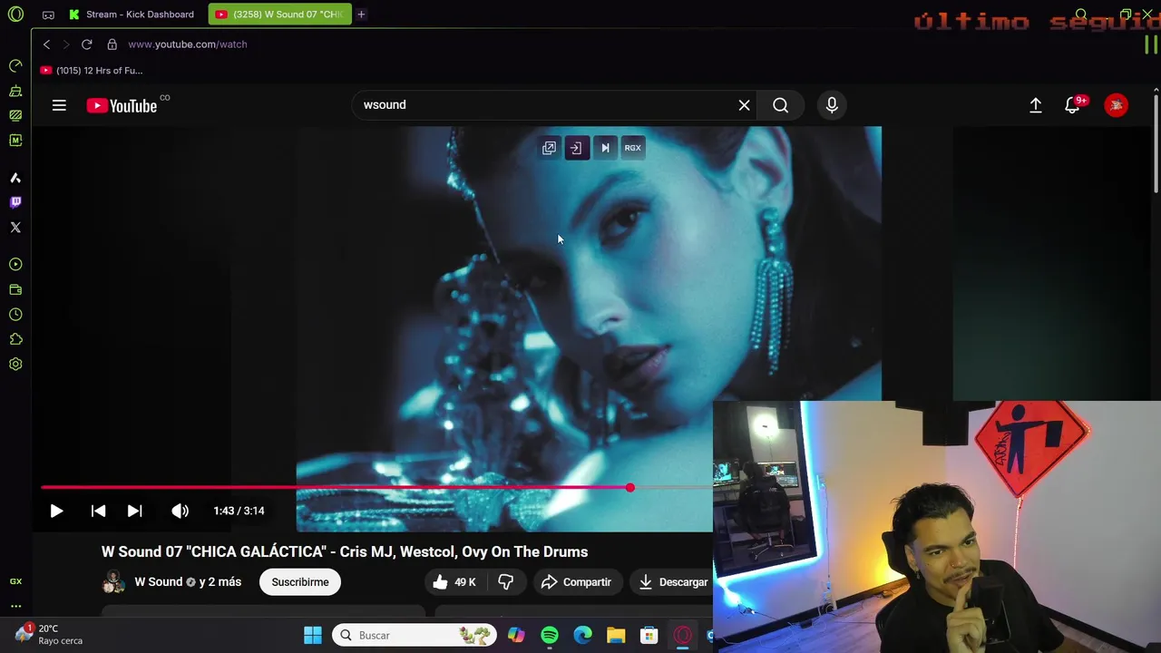Open History clock icon in sidebar

15,315
